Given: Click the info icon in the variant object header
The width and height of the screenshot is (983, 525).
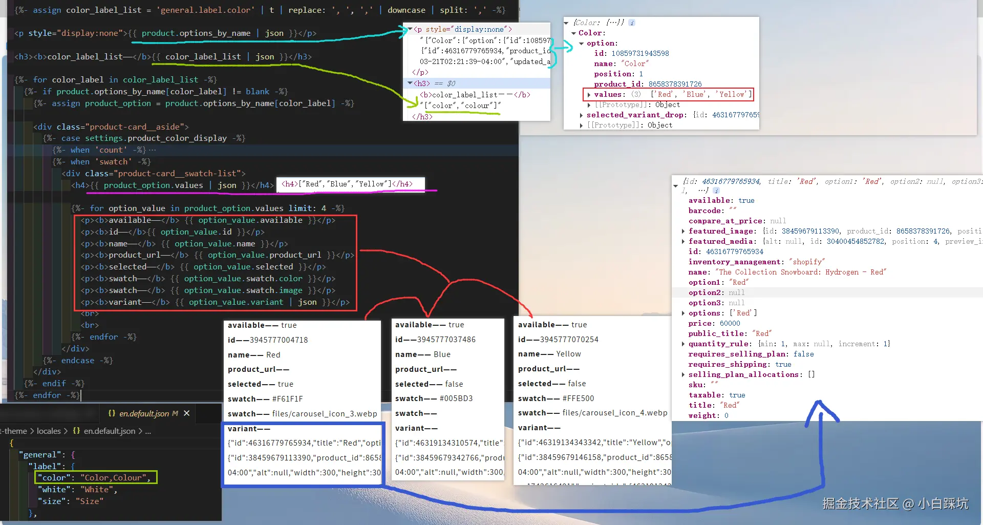Looking at the screenshot, I should click(716, 190).
